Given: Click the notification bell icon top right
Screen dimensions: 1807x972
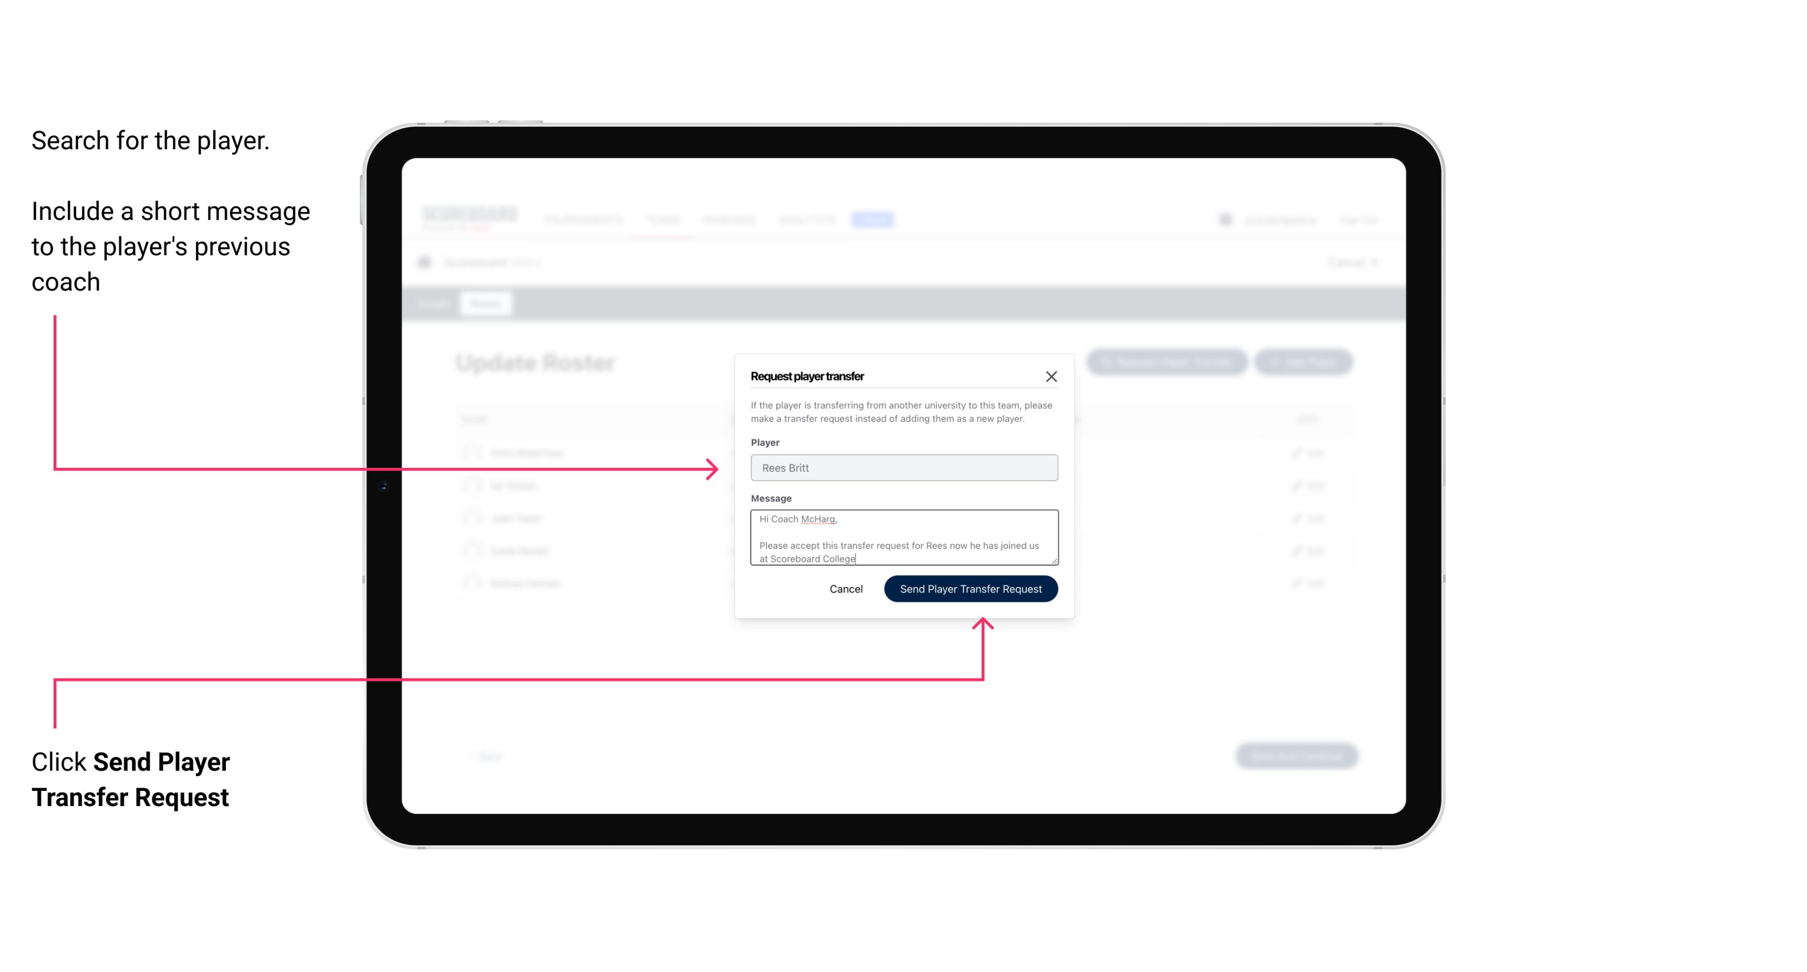Looking at the screenshot, I should (x=1225, y=219).
